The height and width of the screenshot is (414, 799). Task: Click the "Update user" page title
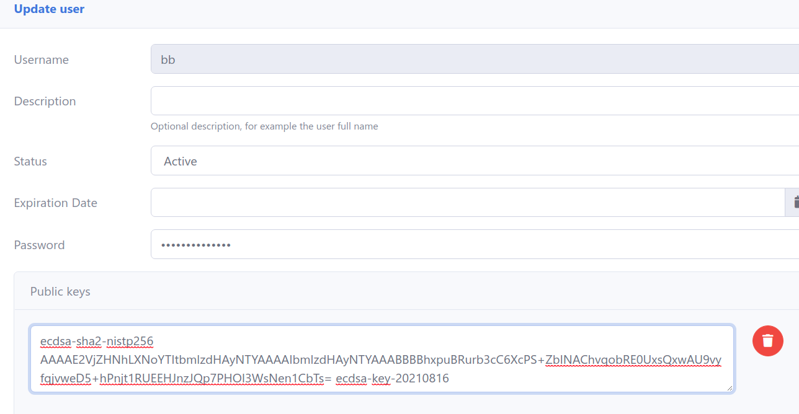pos(49,9)
